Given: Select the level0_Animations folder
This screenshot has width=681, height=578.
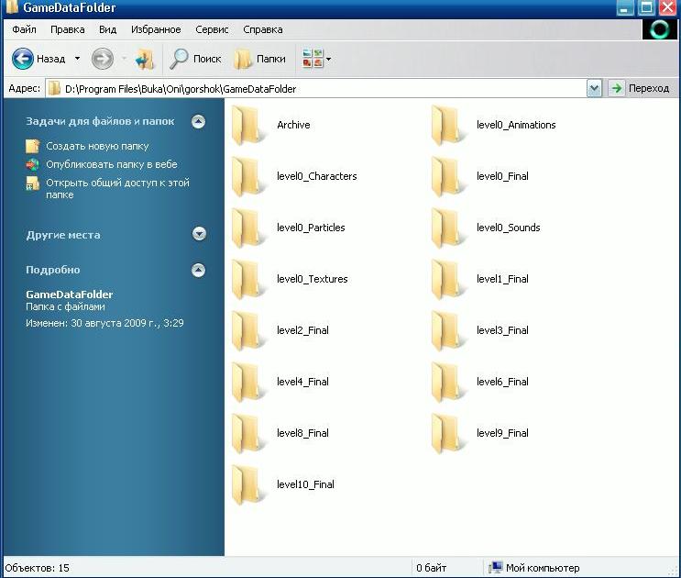Looking at the screenshot, I should coord(515,125).
